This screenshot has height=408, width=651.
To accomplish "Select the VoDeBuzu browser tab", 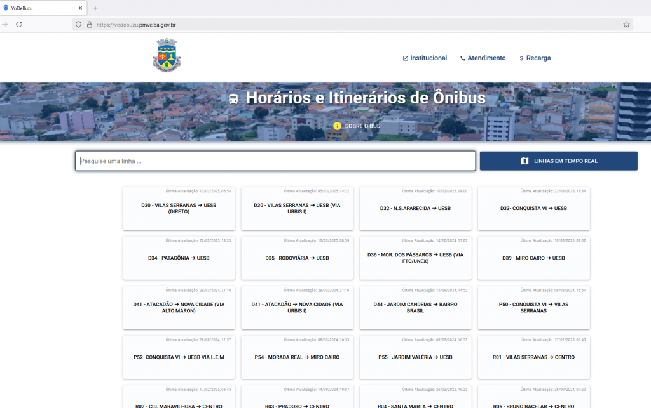I will pos(38,8).
